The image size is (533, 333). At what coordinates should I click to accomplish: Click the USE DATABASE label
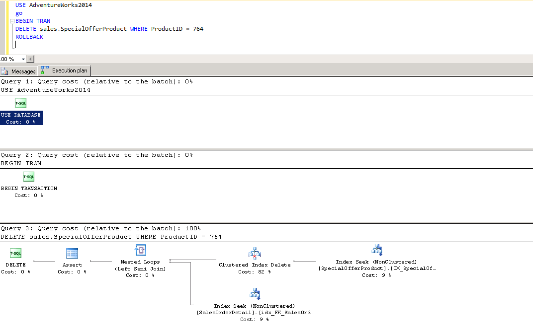(x=21, y=115)
